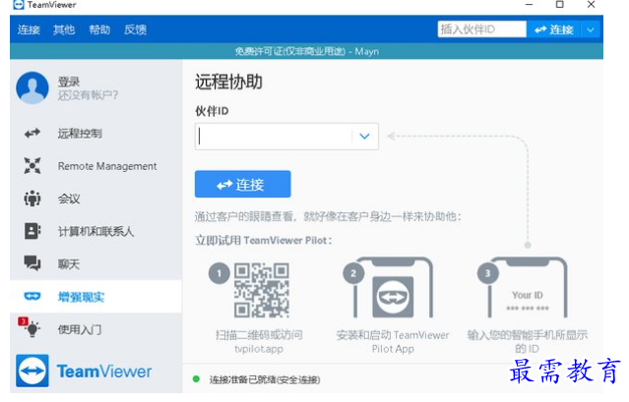
Task: Open the 会议 section
Action: 95,199
